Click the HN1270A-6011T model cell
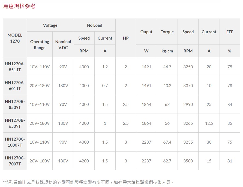 (x=15, y=85)
